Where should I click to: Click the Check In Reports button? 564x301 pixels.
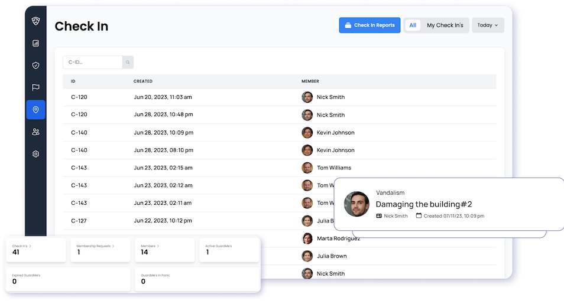[369, 25]
